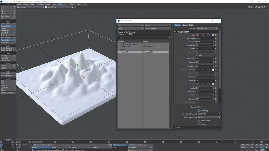This screenshot has width=269, height=151.
Task: Click the E envelope button for Translucency
Action: (x=216, y=59)
